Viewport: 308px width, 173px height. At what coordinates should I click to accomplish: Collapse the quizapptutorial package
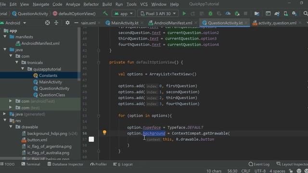pyautogui.click(x=23, y=69)
